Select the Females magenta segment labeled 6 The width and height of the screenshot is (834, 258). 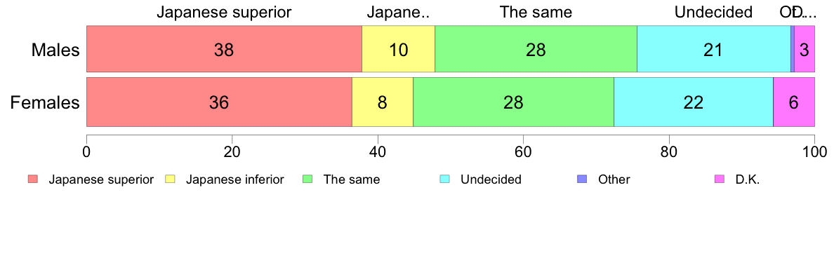(x=794, y=102)
